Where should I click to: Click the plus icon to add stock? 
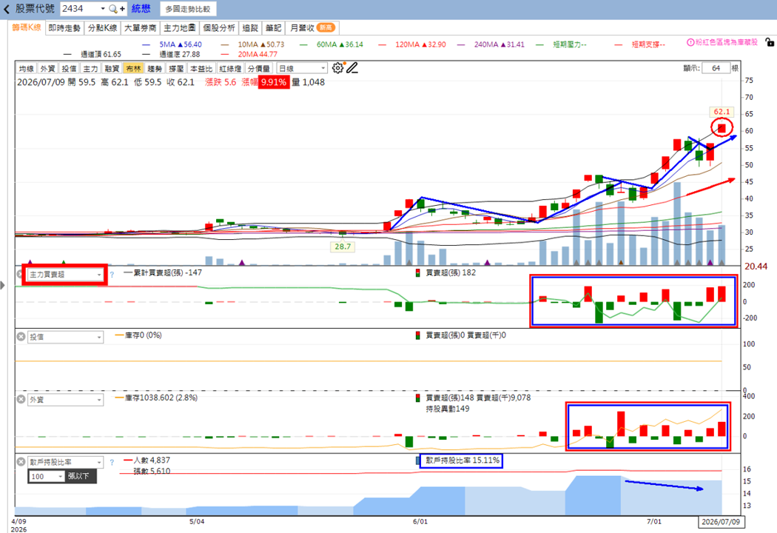[x=122, y=9]
